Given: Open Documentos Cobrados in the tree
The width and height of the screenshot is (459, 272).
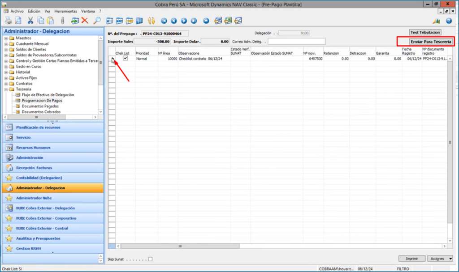Looking at the screenshot, I should point(41,112).
